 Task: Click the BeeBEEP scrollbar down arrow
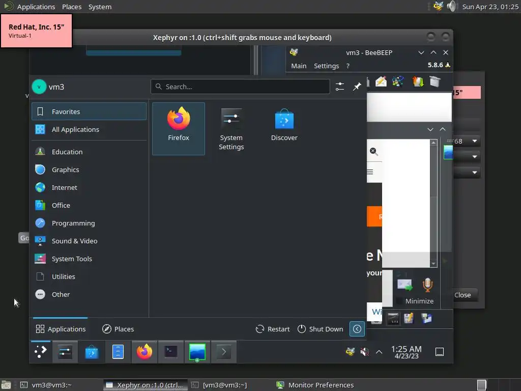(433, 264)
